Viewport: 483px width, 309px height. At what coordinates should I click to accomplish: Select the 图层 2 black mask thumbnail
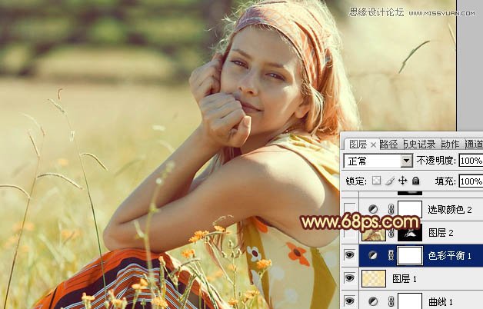click(x=410, y=233)
